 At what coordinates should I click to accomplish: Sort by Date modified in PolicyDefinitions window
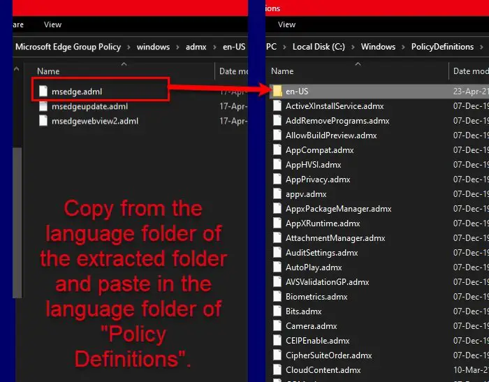click(x=471, y=71)
